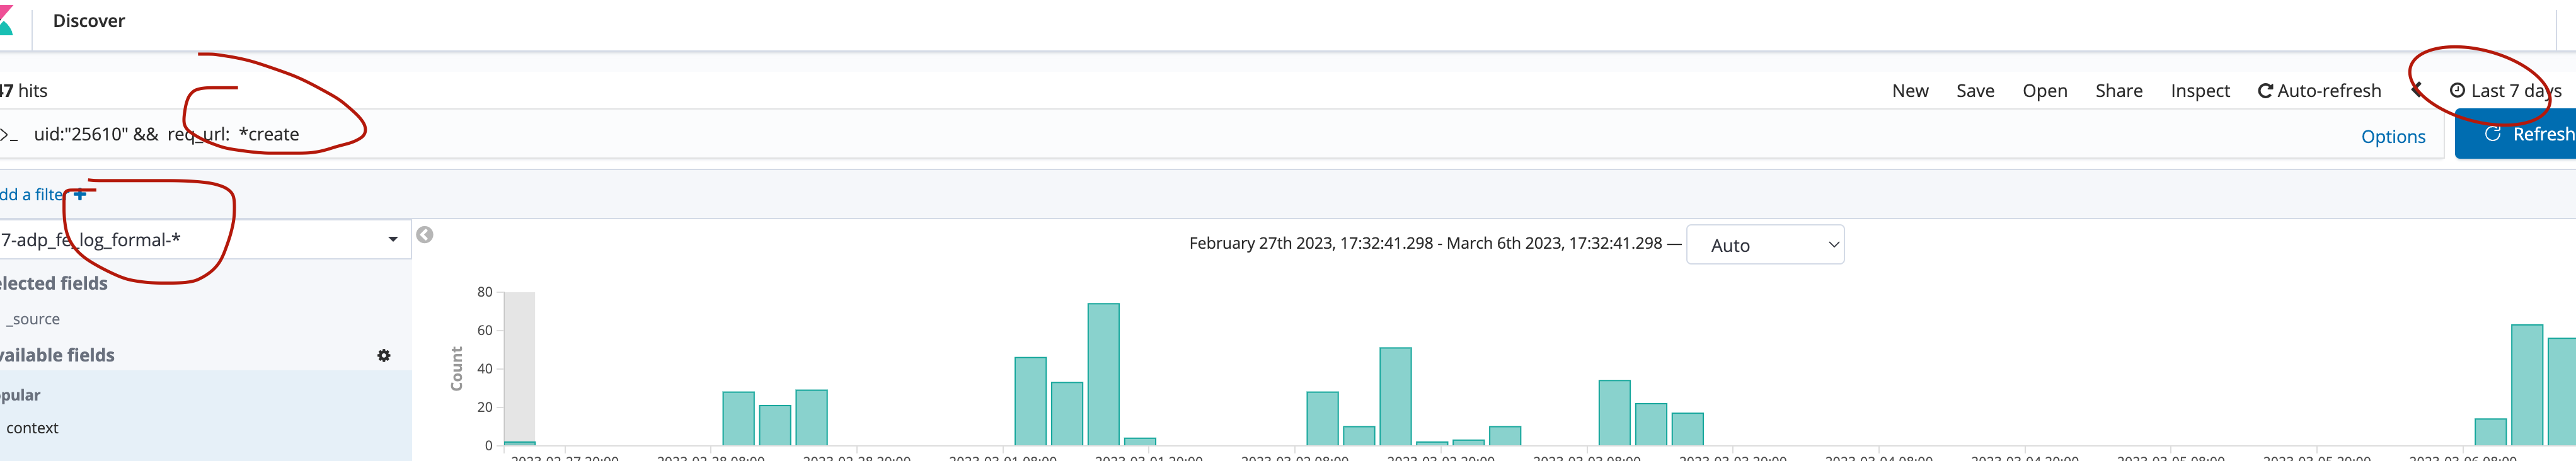Open field settings via the gear icon
Screen dimensions: 2576x461
[x=384, y=356]
